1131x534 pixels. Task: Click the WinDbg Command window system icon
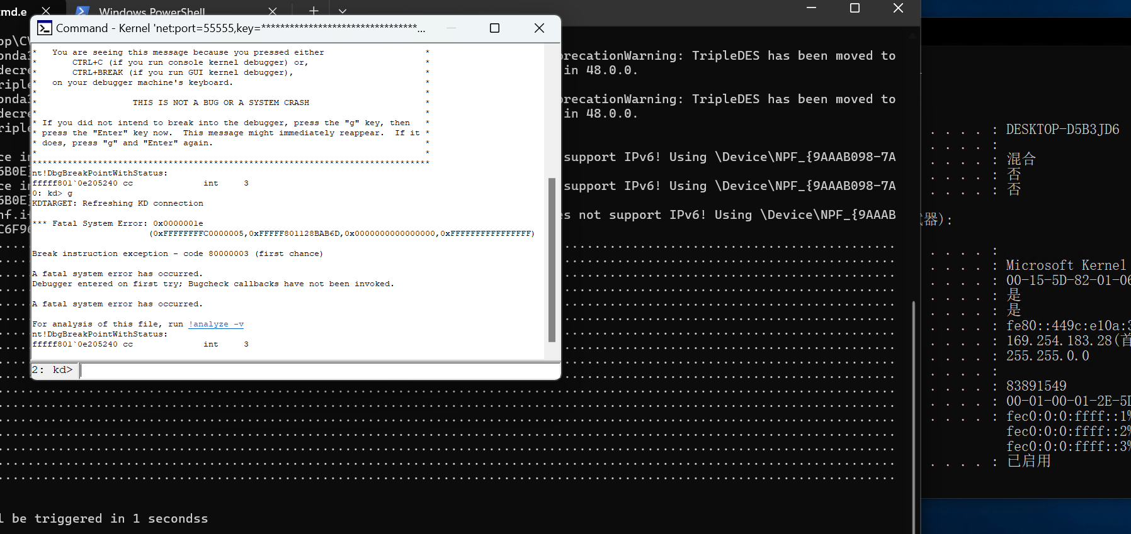pyautogui.click(x=45, y=28)
